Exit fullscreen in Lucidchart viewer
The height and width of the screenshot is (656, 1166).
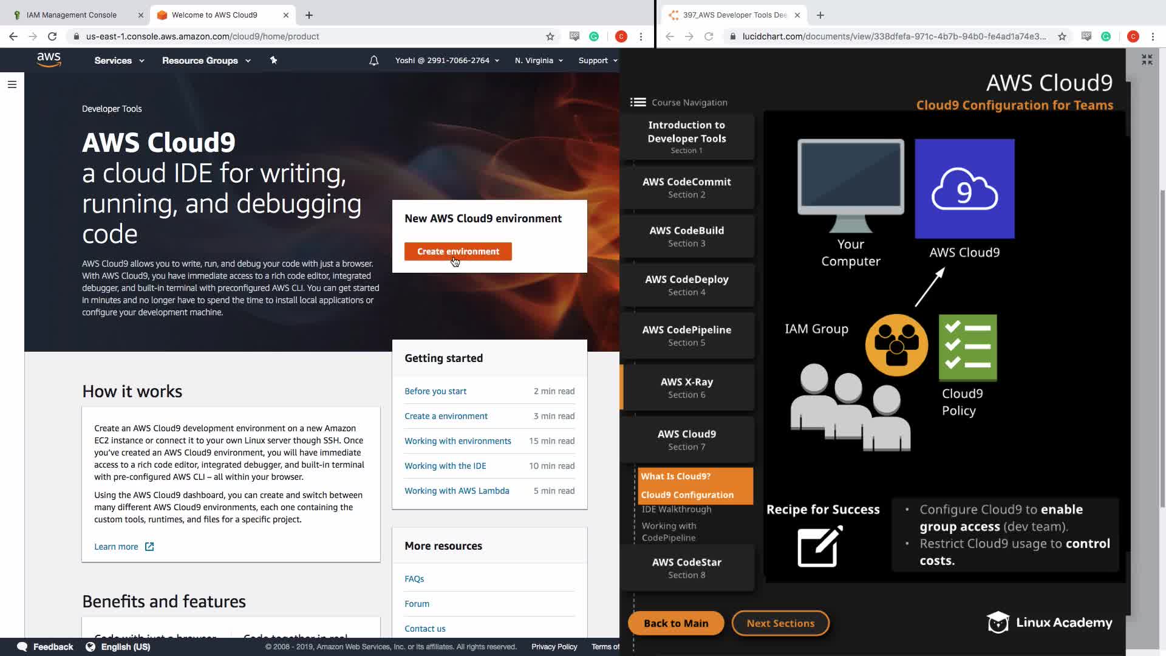1147,60
